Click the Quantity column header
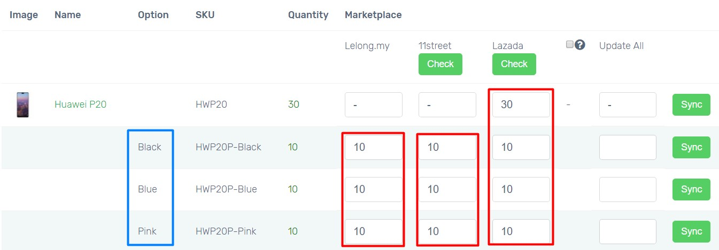Screen dimensions: 719x250 click(x=308, y=15)
